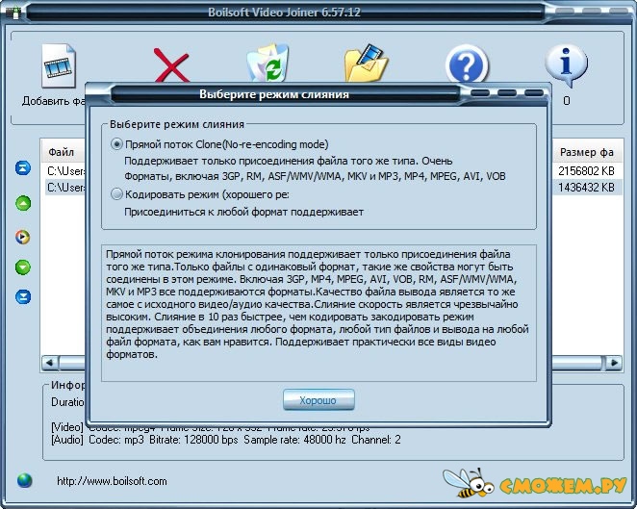The image size is (637, 509).
Task: Move file up with green up arrow
Action: point(23,203)
